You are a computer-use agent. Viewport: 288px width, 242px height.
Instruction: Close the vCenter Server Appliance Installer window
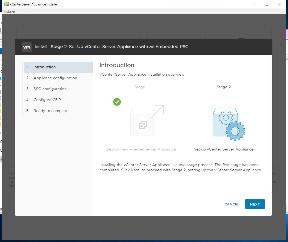point(279,4)
